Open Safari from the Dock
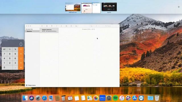This screenshot has width=182, height=102. [x=44, y=98]
